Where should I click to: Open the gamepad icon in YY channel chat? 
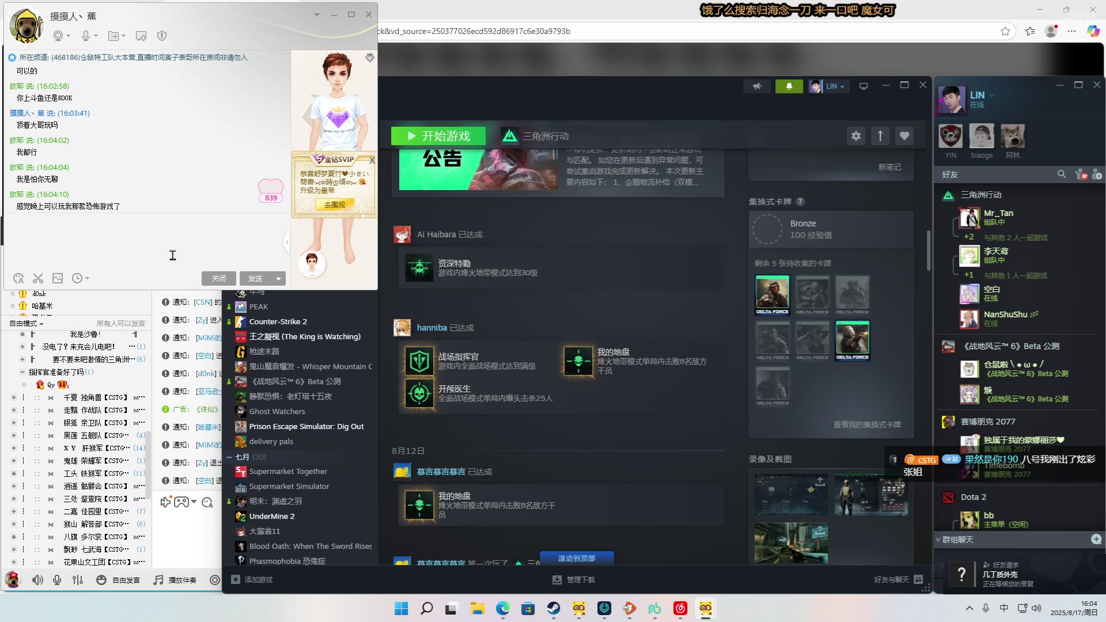click(181, 502)
